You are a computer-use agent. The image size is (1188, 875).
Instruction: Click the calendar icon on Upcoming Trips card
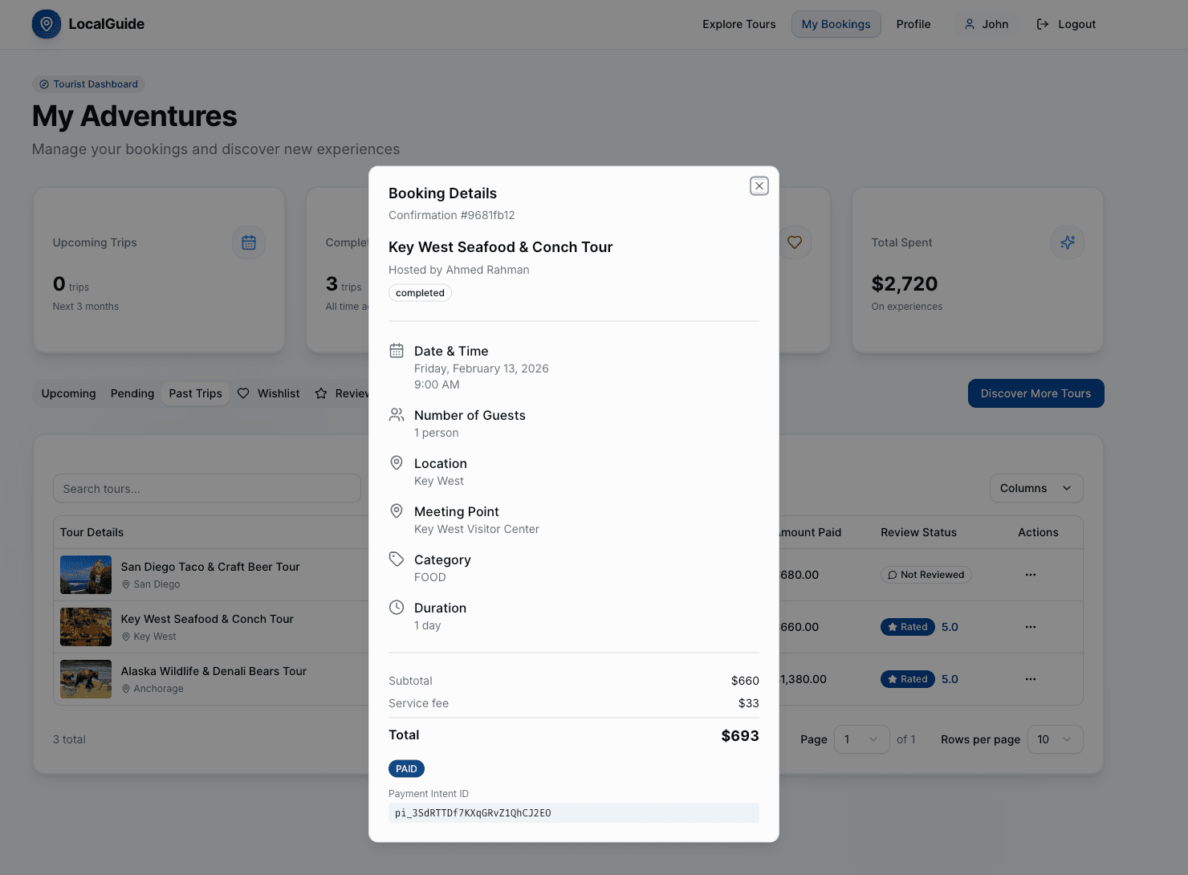[249, 242]
